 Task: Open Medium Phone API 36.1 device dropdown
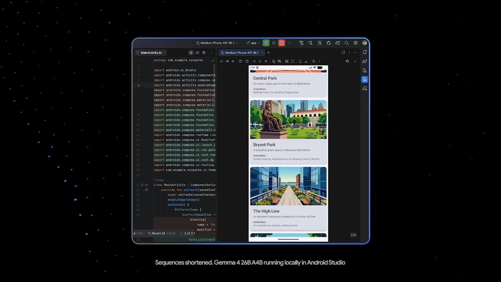pos(217,43)
